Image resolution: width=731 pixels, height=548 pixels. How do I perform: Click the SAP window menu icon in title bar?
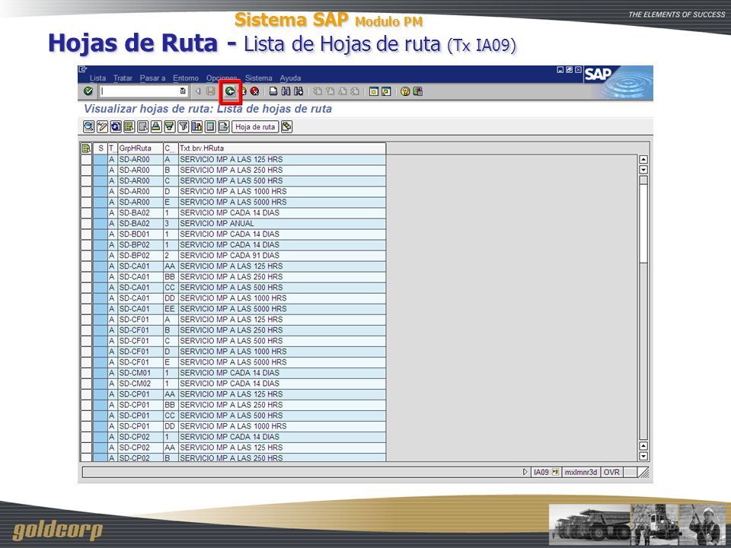point(82,69)
